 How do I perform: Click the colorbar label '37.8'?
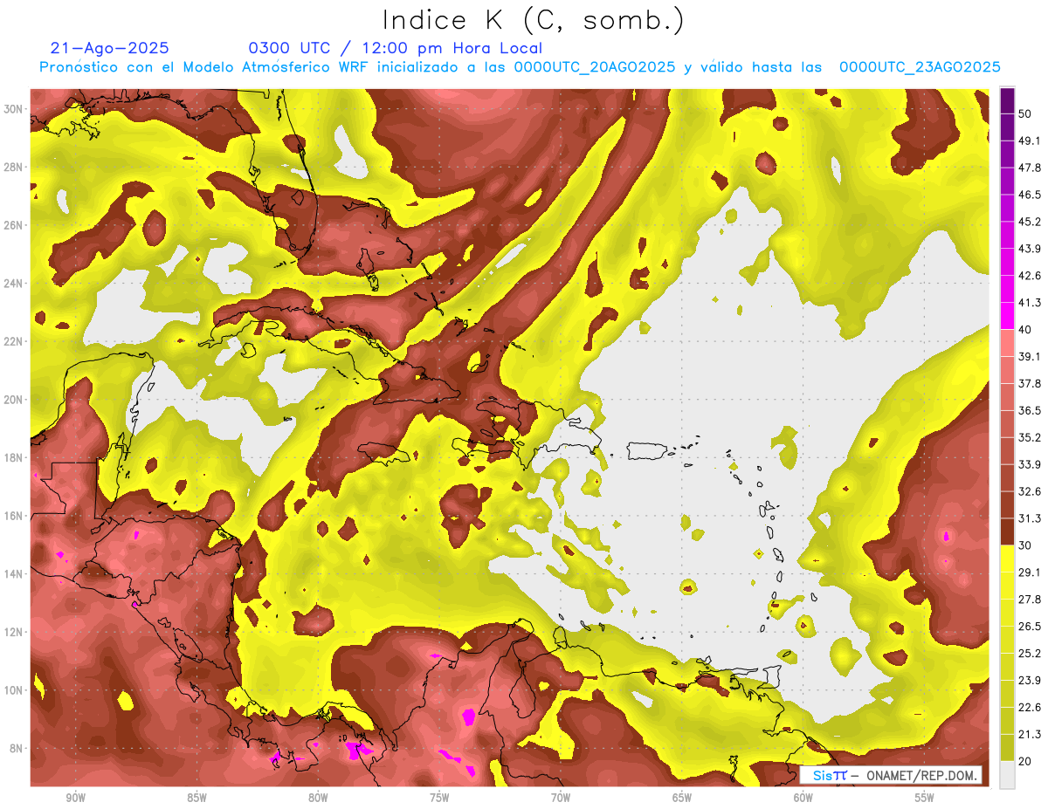coord(1030,384)
